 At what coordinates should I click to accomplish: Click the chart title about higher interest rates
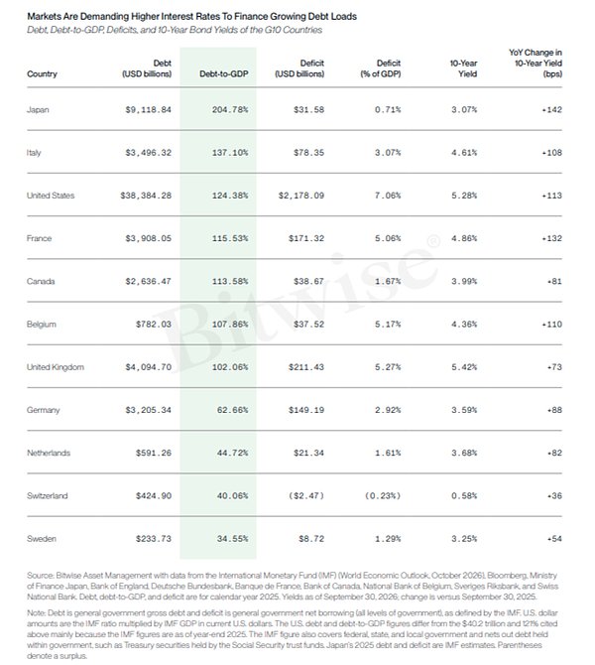(192, 17)
